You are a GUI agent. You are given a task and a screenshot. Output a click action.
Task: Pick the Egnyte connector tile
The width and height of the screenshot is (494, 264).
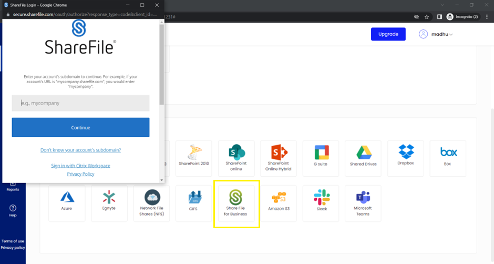(109, 203)
